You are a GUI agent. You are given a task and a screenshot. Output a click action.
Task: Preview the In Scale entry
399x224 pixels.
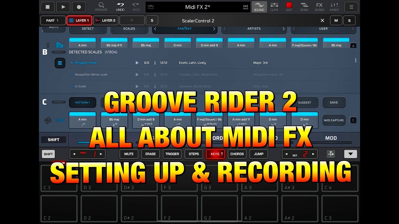point(137,86)
